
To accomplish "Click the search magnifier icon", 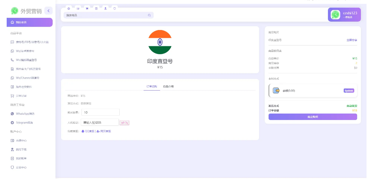I will pyautogui.click(x=149, y=15).
